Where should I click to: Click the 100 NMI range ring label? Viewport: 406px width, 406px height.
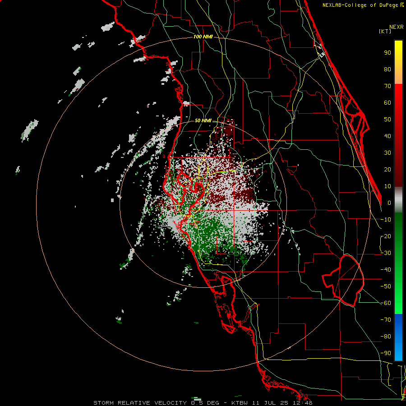coord(203,37)
